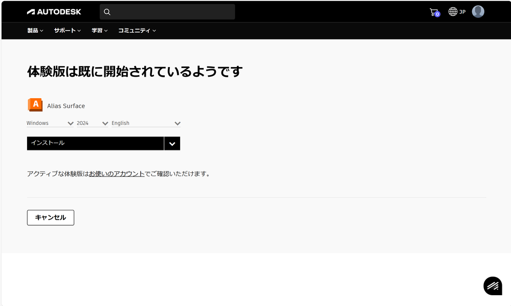Click the Autodesk logo
The width and height of the screenshot is (511, 306).
tap(54, 12)
